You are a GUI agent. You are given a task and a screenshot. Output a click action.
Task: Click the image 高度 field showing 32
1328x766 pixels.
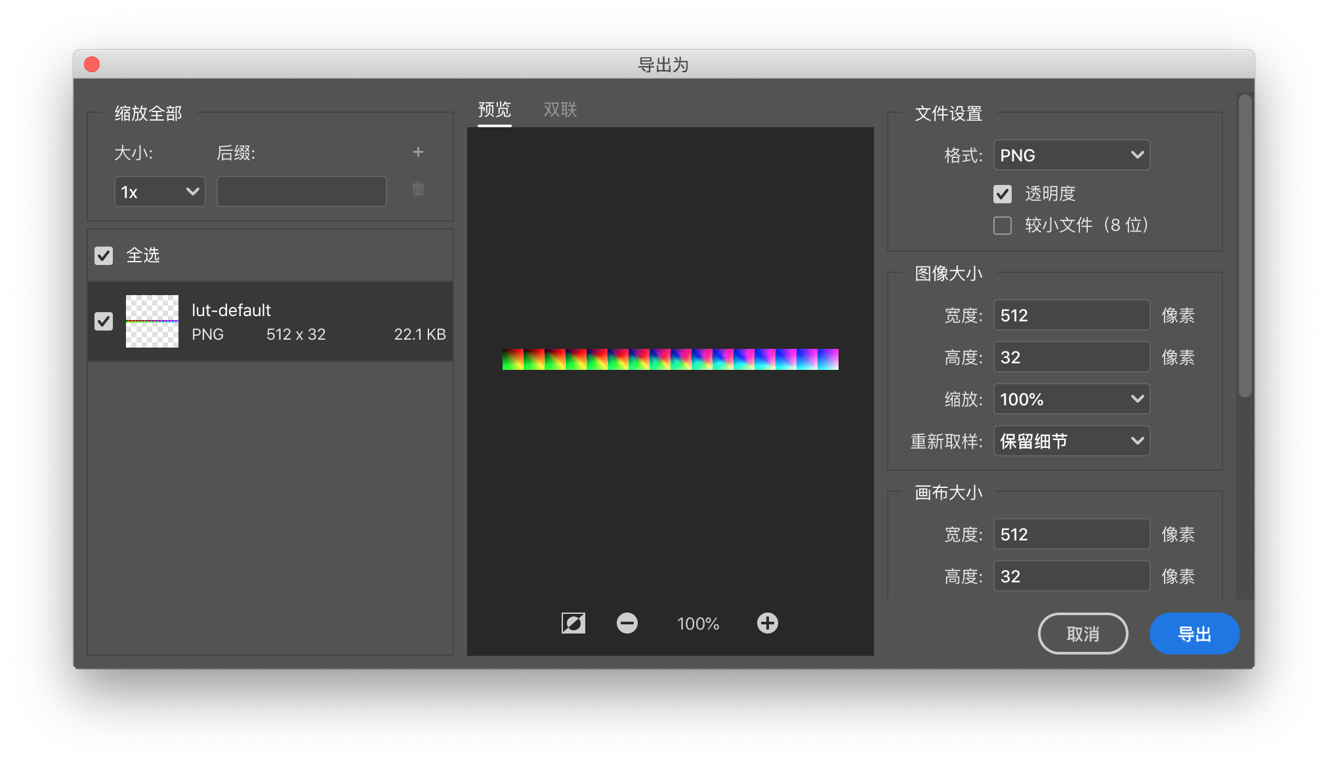pos(1071,357)
